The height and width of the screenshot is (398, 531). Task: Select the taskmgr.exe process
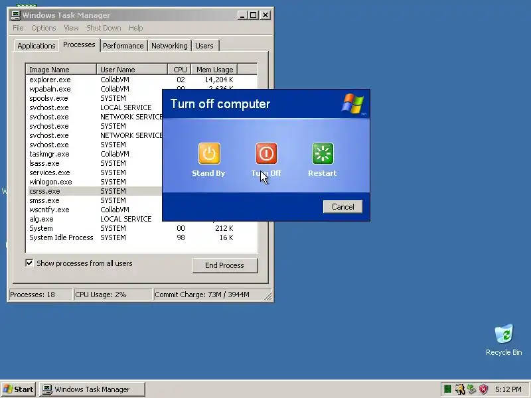[49, 154]
